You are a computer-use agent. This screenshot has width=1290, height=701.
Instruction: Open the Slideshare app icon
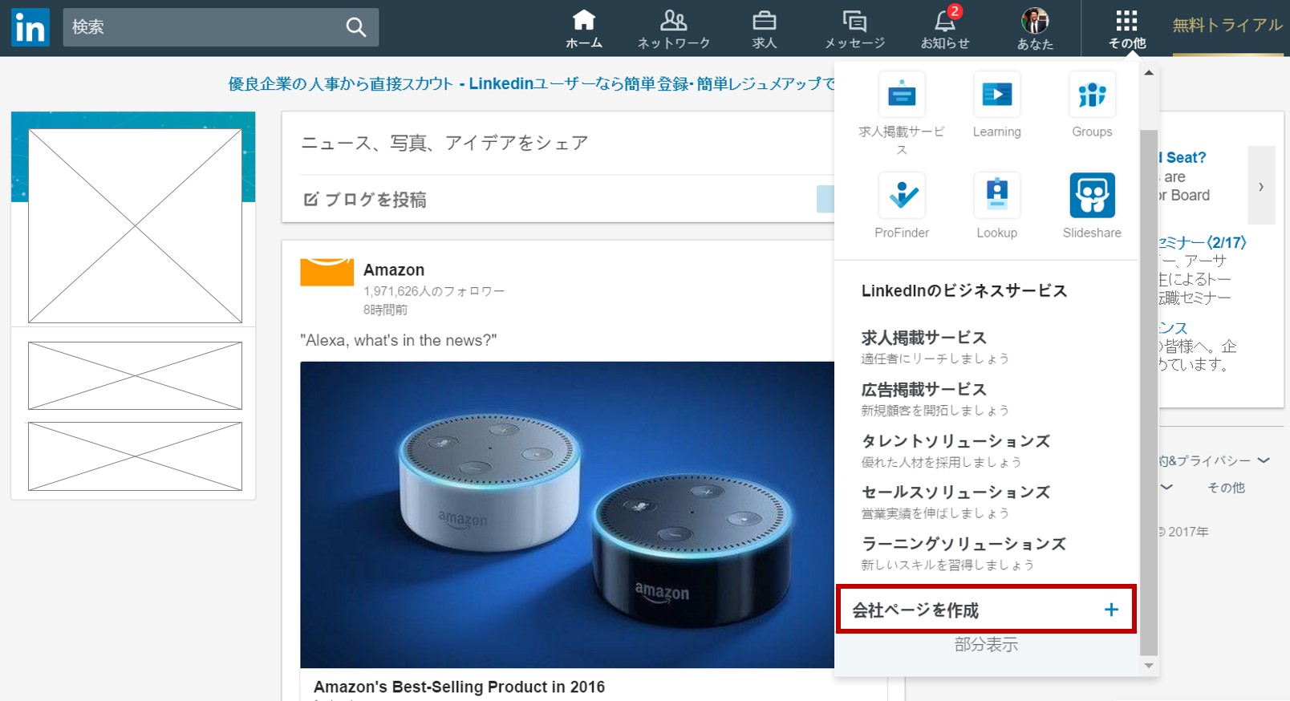[x=1092, y=195]
